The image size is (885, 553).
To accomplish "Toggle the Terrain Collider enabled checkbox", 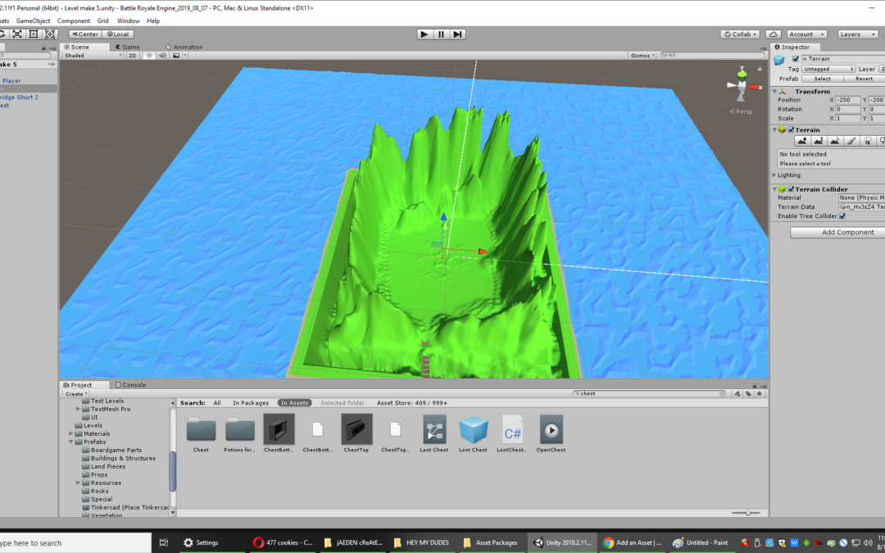I will [x=792, y=189].
